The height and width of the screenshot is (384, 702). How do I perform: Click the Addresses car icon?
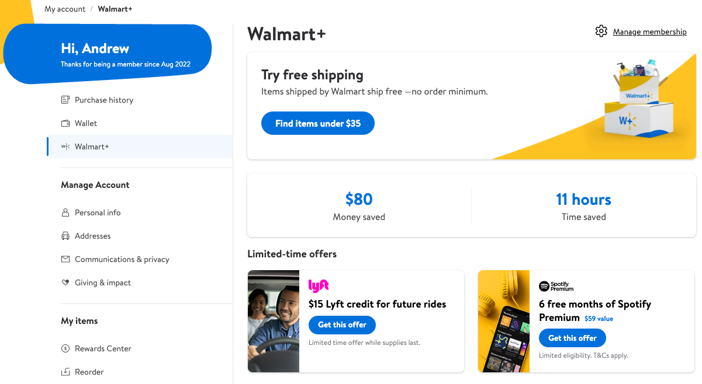[x=65, y=236]
